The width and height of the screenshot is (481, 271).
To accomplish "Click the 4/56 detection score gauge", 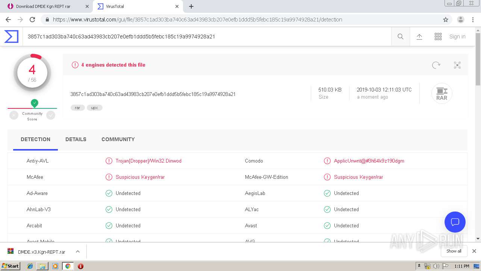I will pyautogui.click(x=32, y=73).
